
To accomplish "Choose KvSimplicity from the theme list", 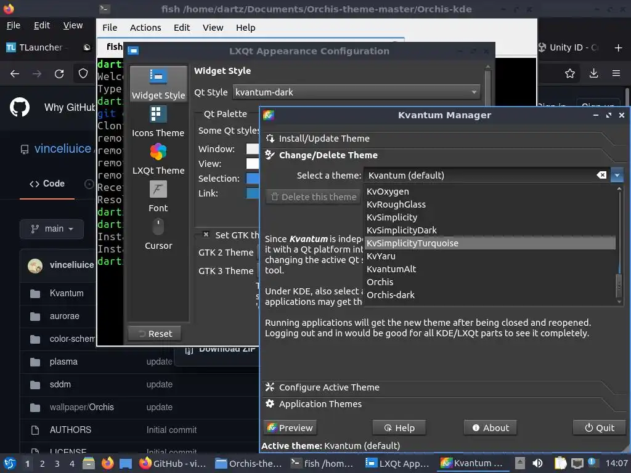I will [490, 217].
